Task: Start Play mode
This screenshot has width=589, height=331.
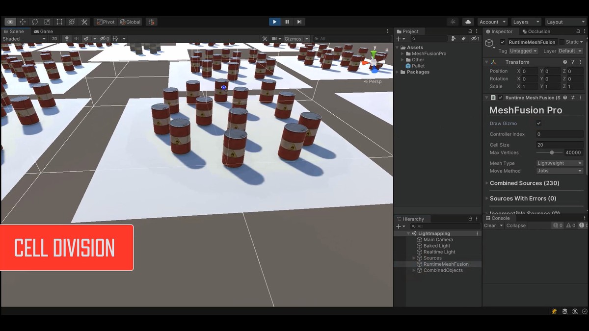Action: [x=274, y=22]
